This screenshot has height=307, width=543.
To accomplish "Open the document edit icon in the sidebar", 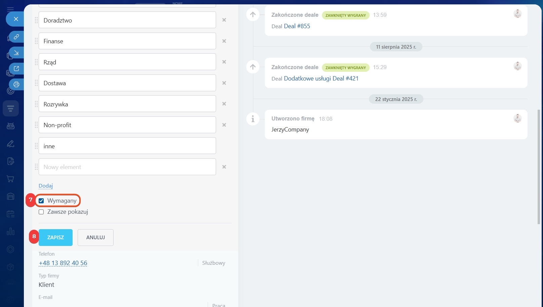I will click(x=11, y=161).
